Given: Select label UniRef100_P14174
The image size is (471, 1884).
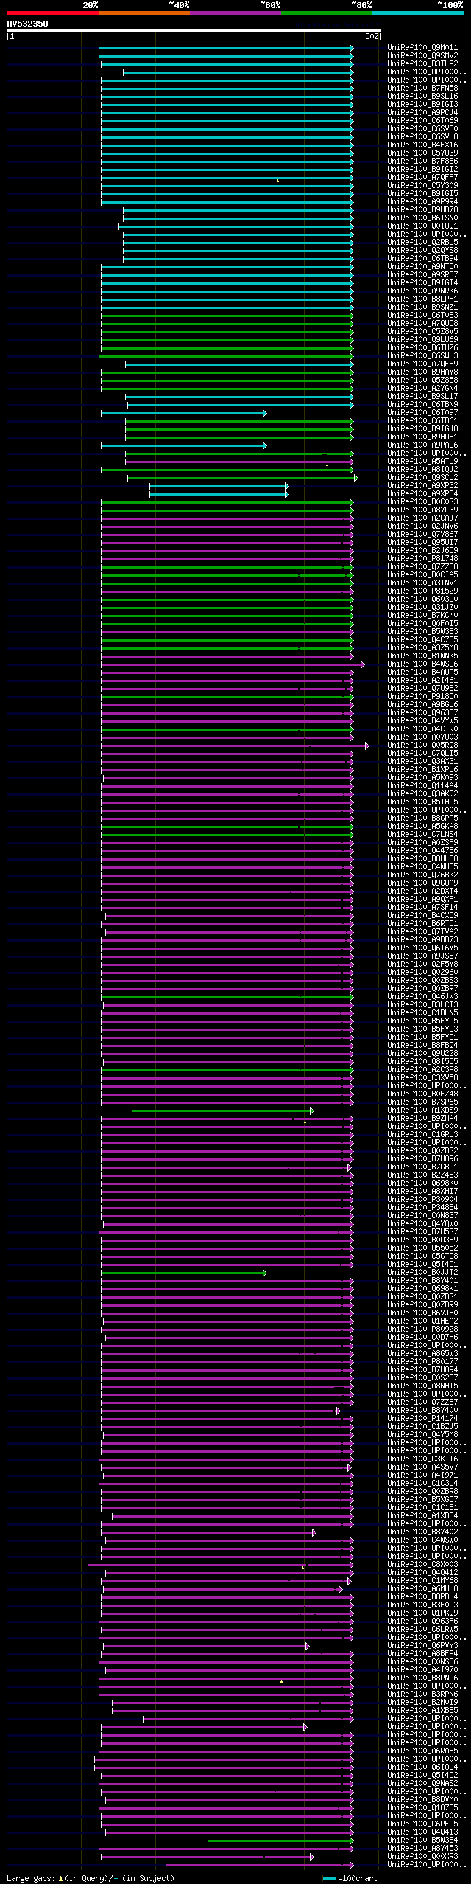Looking at the screenshot, I should (x=422, y=1419).
